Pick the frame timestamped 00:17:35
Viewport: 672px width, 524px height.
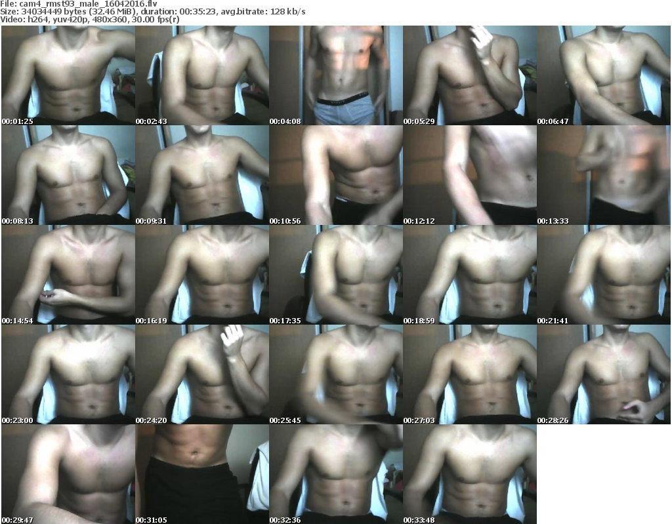point(336,275)
